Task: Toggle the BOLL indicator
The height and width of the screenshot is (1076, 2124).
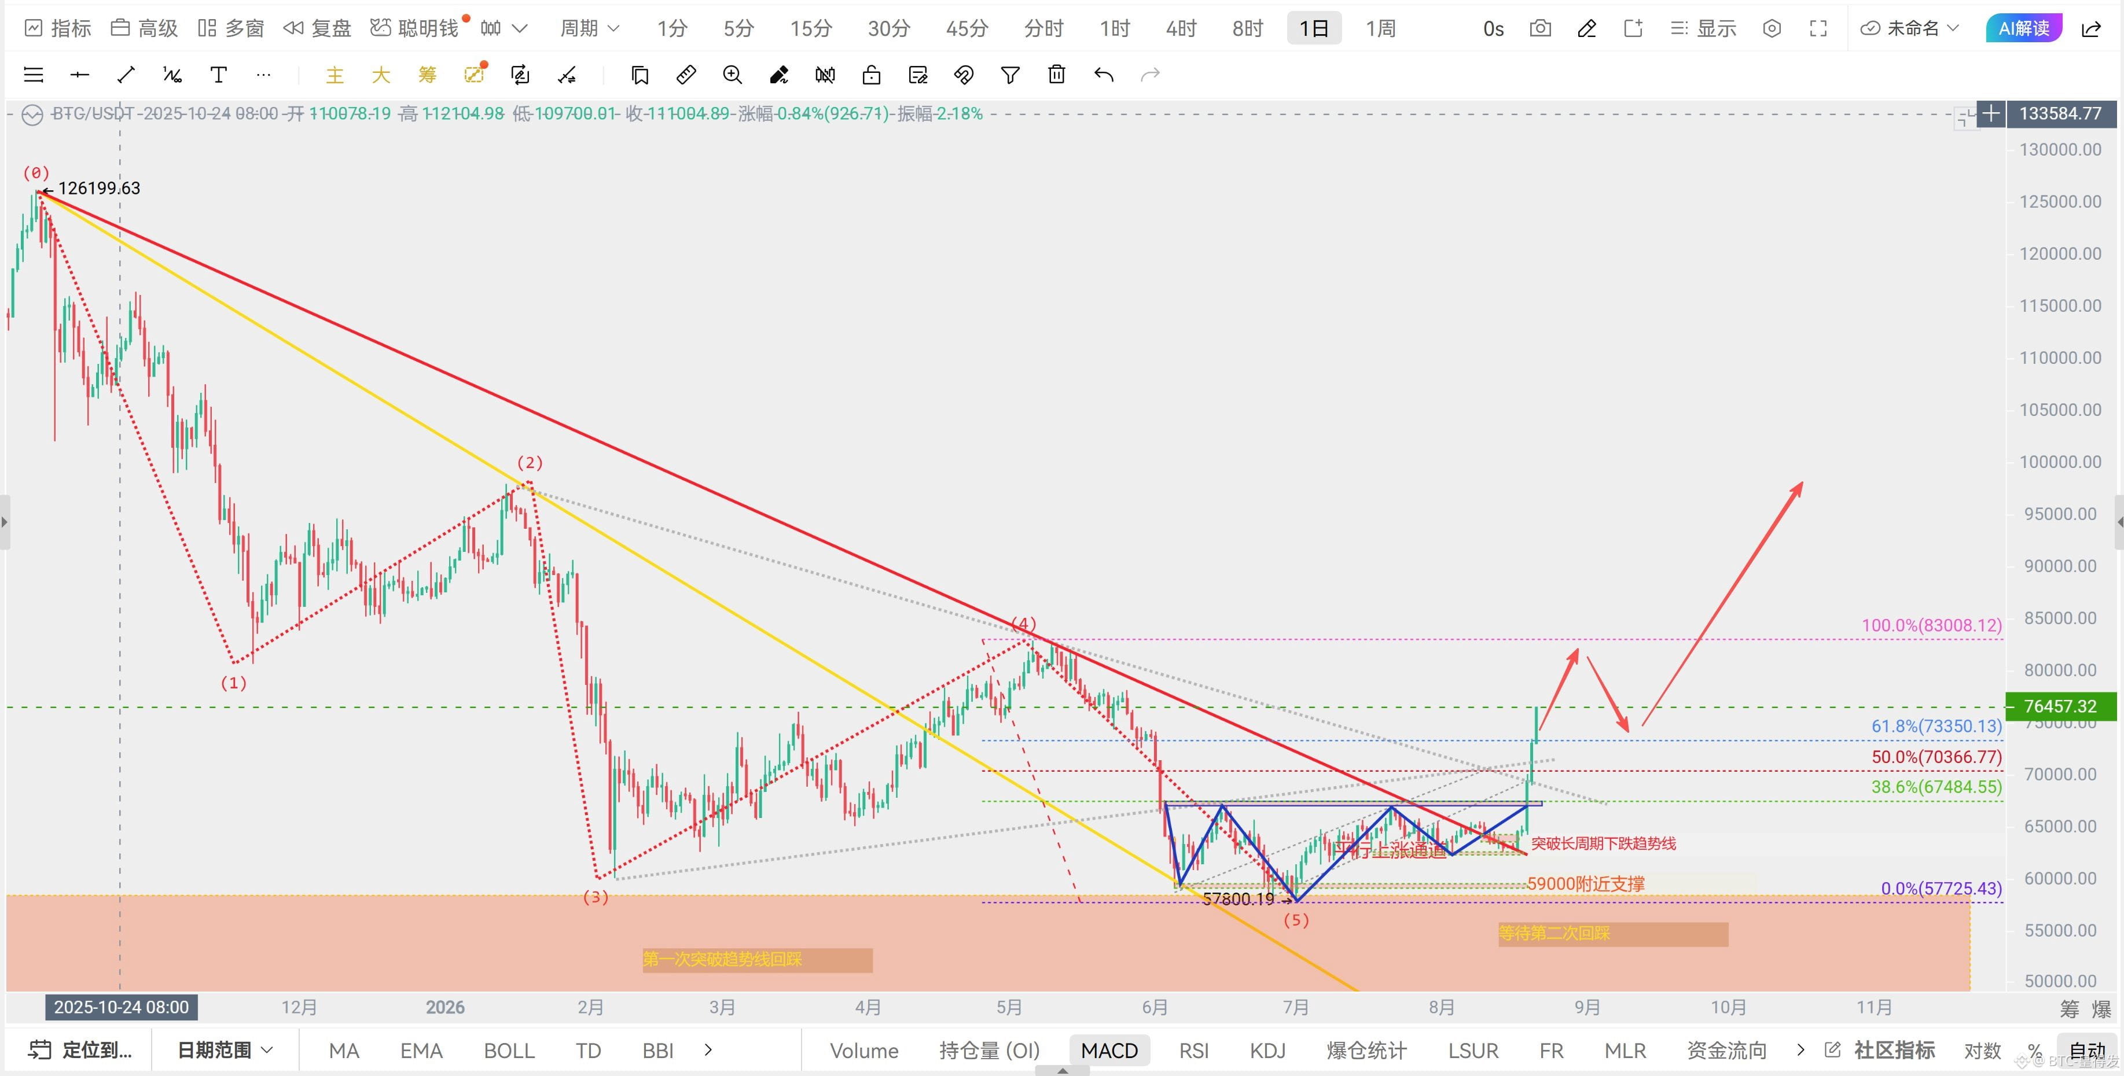Action: (509, 1051)
